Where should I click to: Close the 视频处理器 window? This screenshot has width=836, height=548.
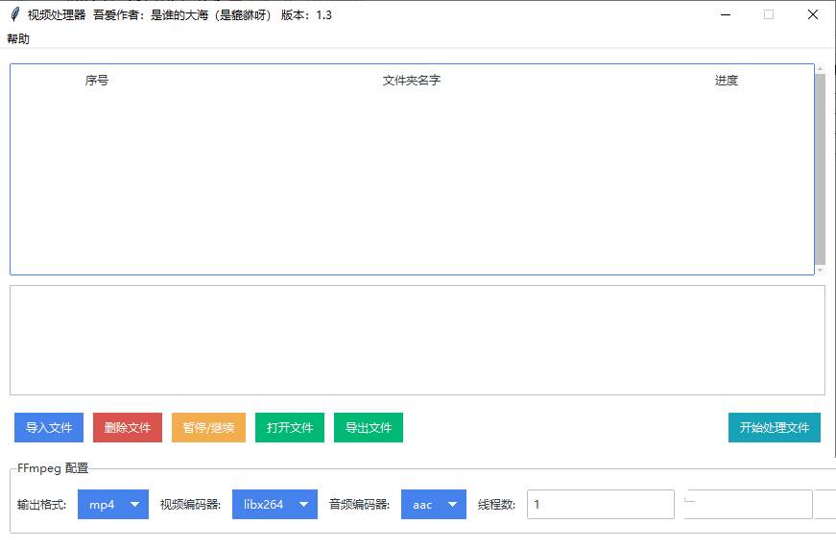point(812,14)
